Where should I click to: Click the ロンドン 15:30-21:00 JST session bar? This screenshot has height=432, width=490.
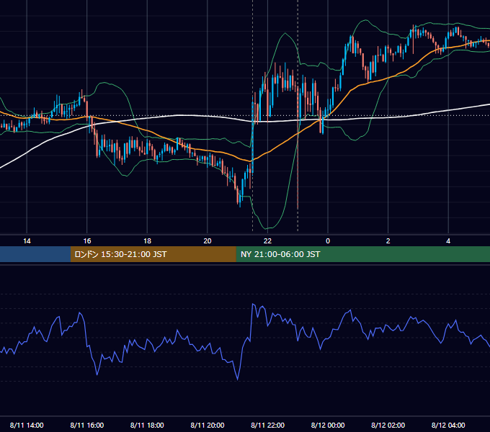(153, 254)
